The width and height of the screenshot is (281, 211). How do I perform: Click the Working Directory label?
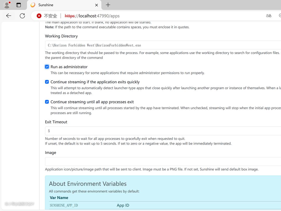pos(61,36)
